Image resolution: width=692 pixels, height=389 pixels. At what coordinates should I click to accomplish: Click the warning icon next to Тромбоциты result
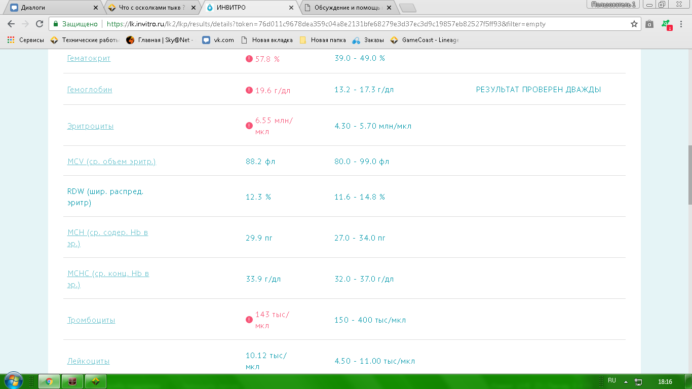[x=249, y=320]
